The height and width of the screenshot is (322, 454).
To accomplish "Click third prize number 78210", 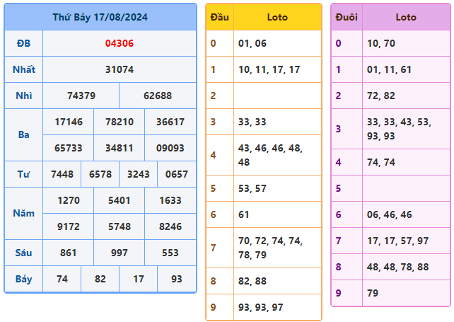I will coord(119,122).
